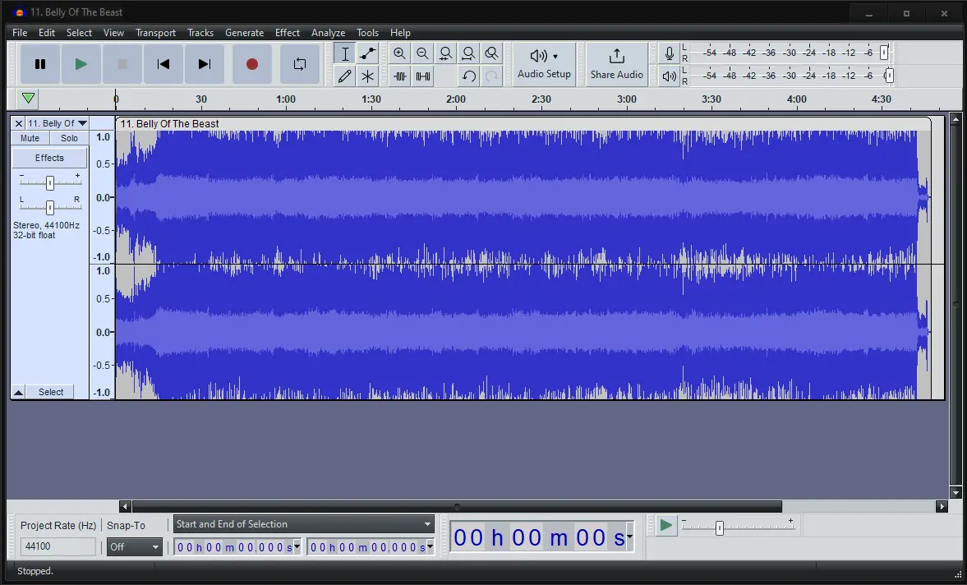The image size is (967, 585).
Task: Select the Draw pencil tool
Action: point(345,76)
